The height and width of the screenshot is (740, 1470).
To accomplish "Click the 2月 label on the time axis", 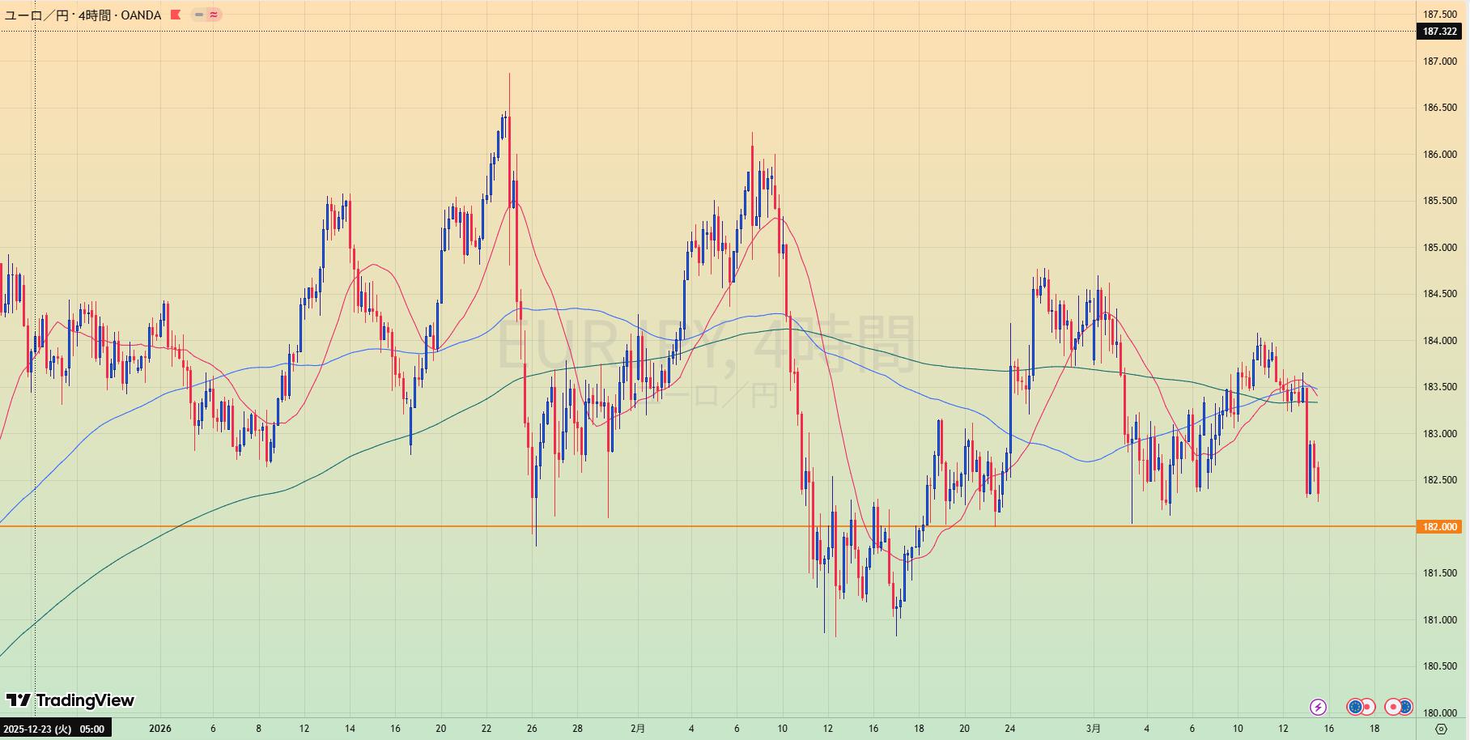I will click(x=638, y=729).
